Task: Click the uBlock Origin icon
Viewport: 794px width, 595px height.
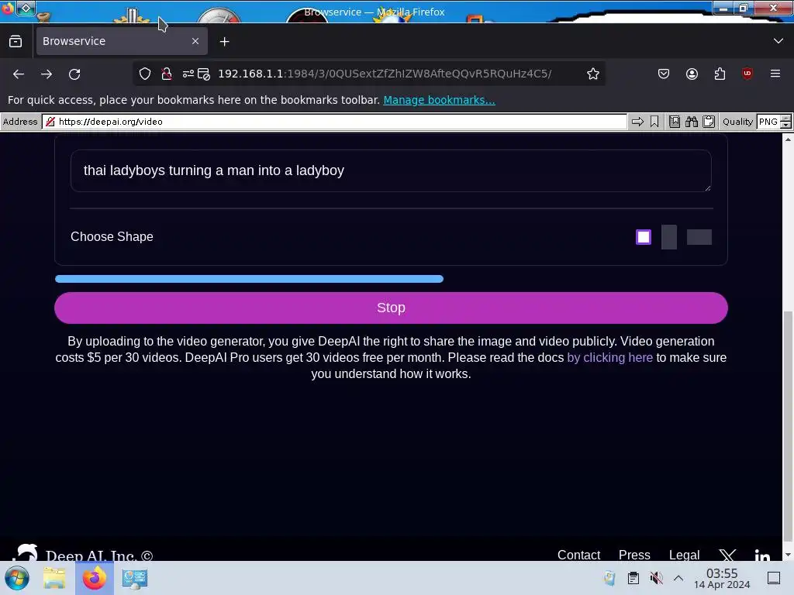Action: coord(747,74)
